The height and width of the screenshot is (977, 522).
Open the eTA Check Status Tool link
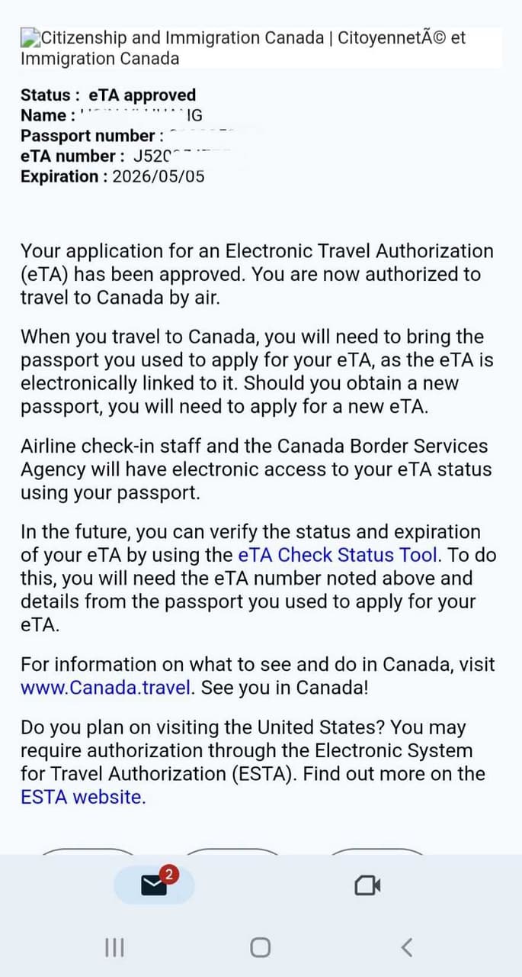338,555
